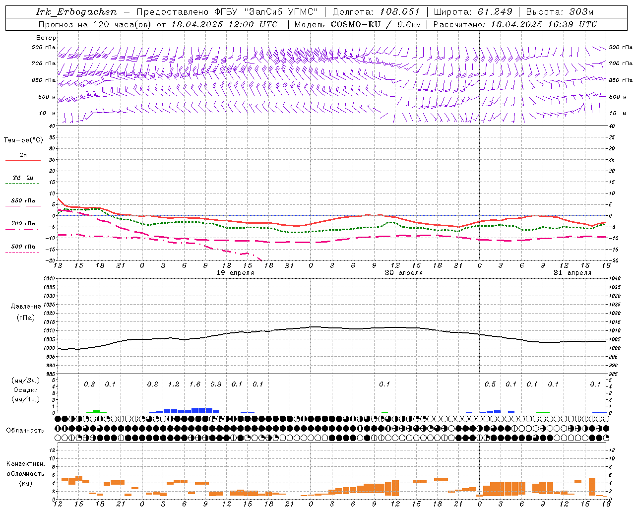Select the computed time 18.04.2025 16:39 UTC
635x508 pixels.
(544, 24)
